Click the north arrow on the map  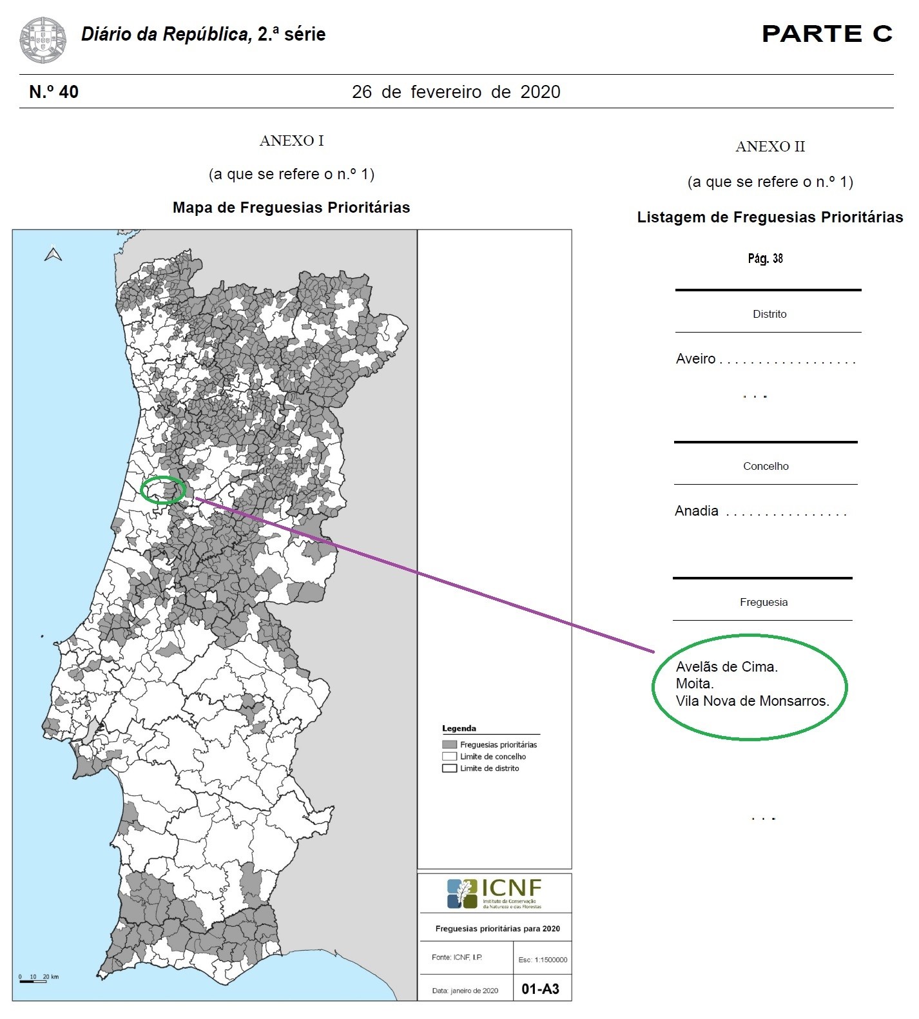53,255
